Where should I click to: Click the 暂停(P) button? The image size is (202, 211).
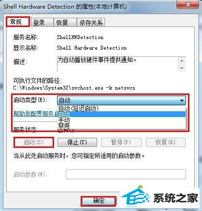point(121,142)
